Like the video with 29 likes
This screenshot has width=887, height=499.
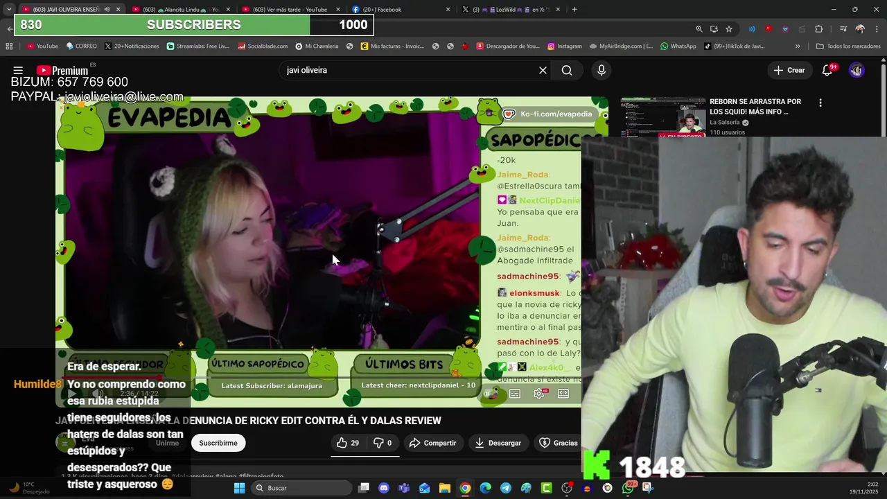point(348,443)
